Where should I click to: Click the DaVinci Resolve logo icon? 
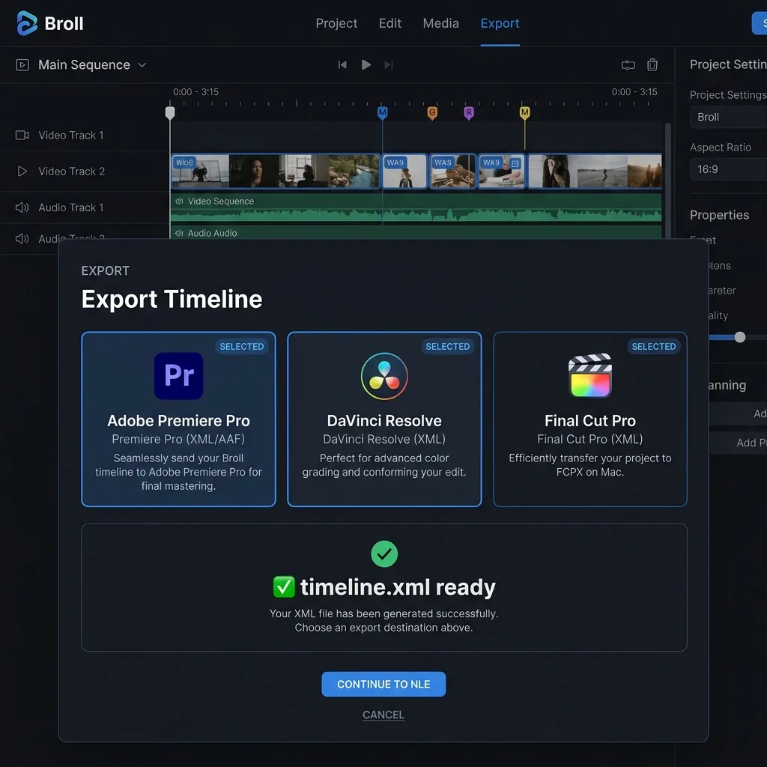[384, 376]
